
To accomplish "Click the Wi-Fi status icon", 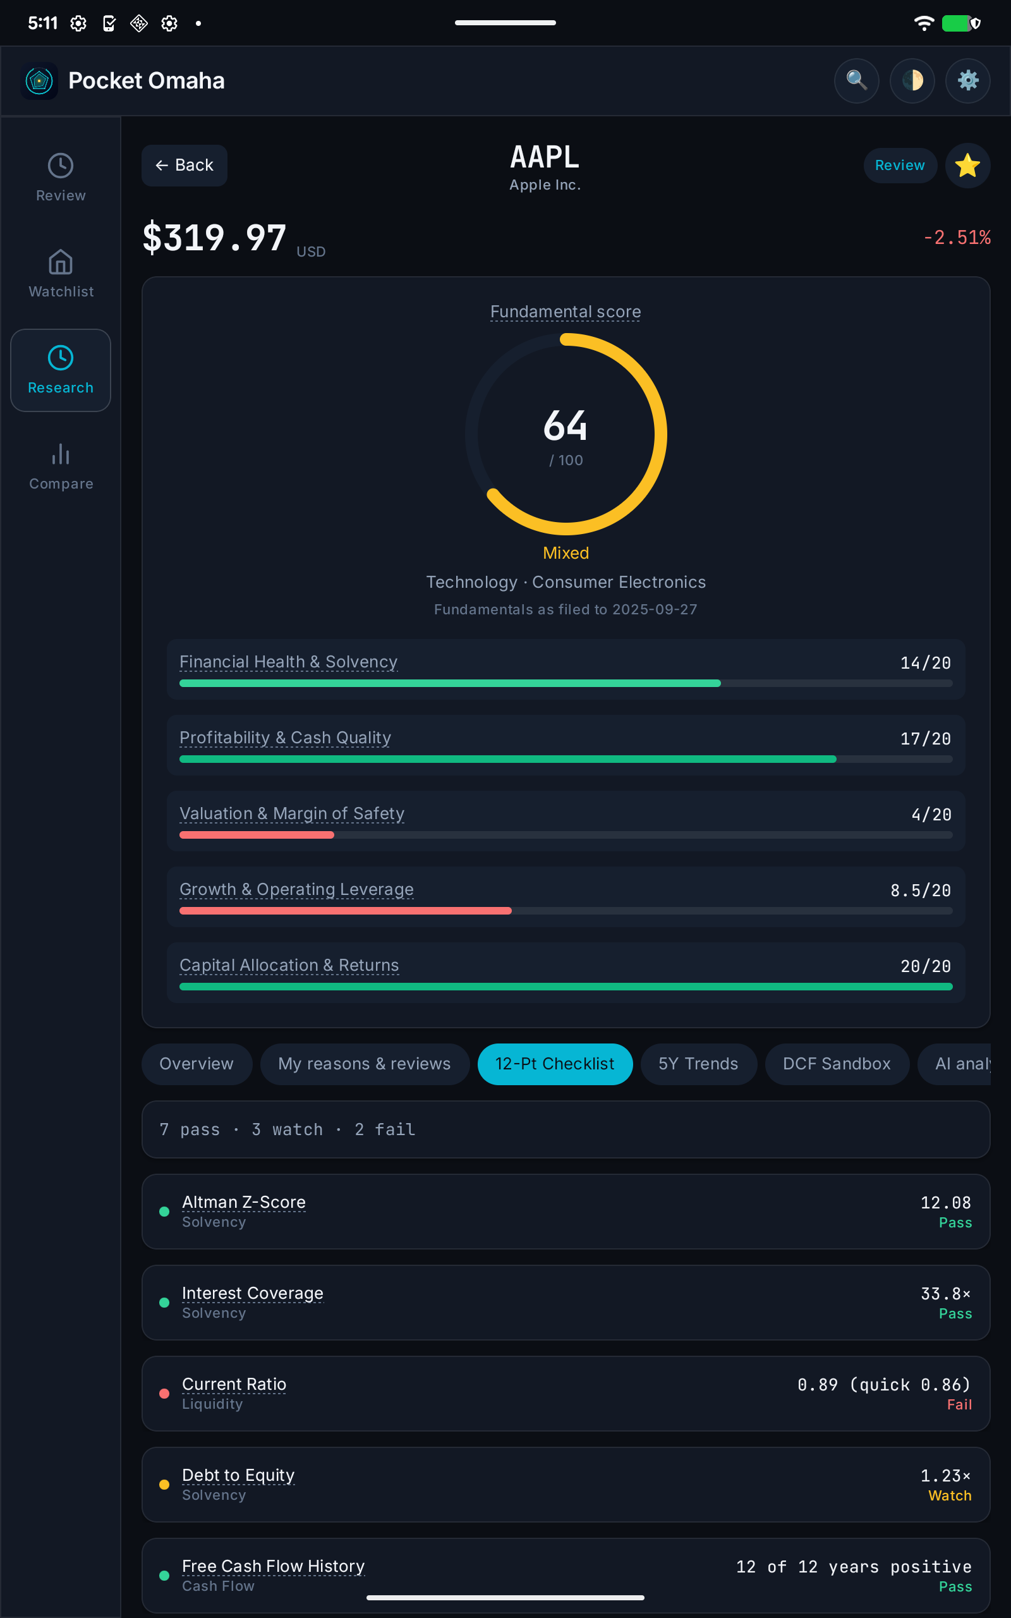I will point(923,23).
